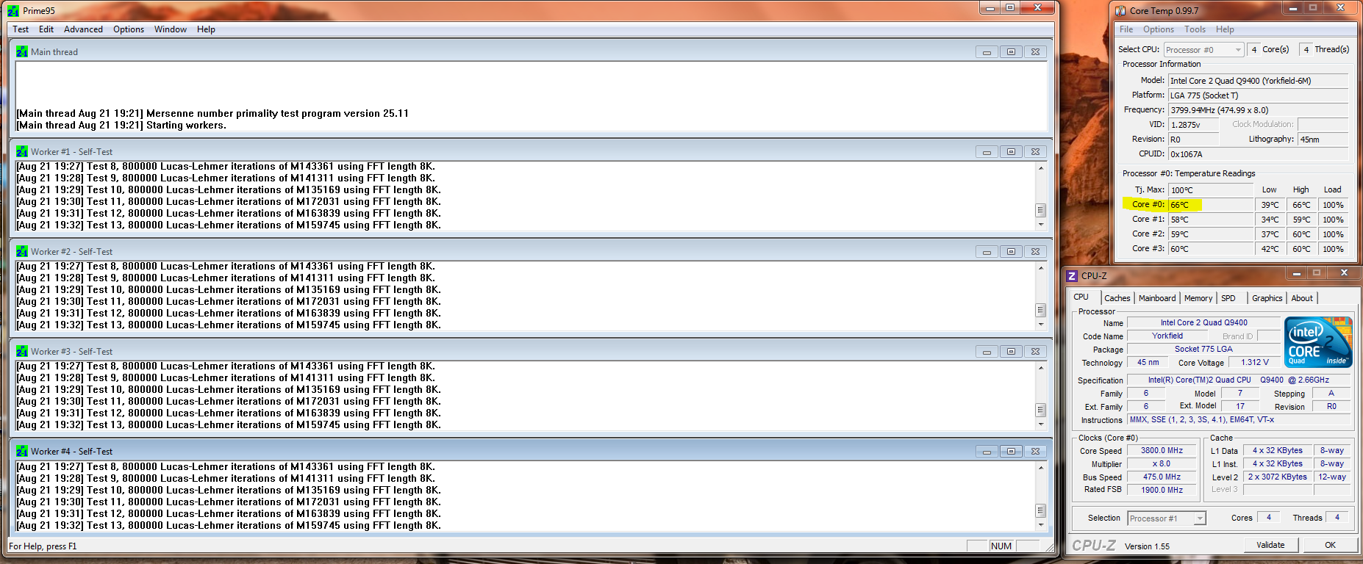Click the Worker #3 window icon
Viewport: 1363px width, 564px height.
[22, 351]
